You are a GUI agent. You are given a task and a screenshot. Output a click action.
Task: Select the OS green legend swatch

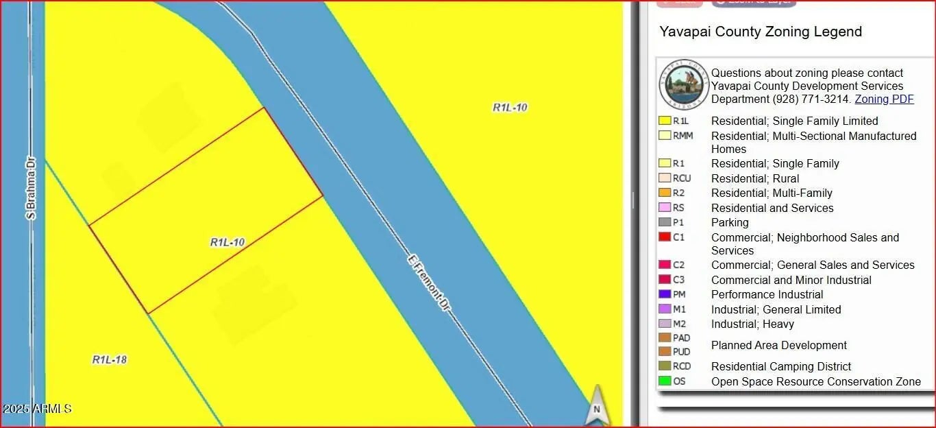[664, 381]
